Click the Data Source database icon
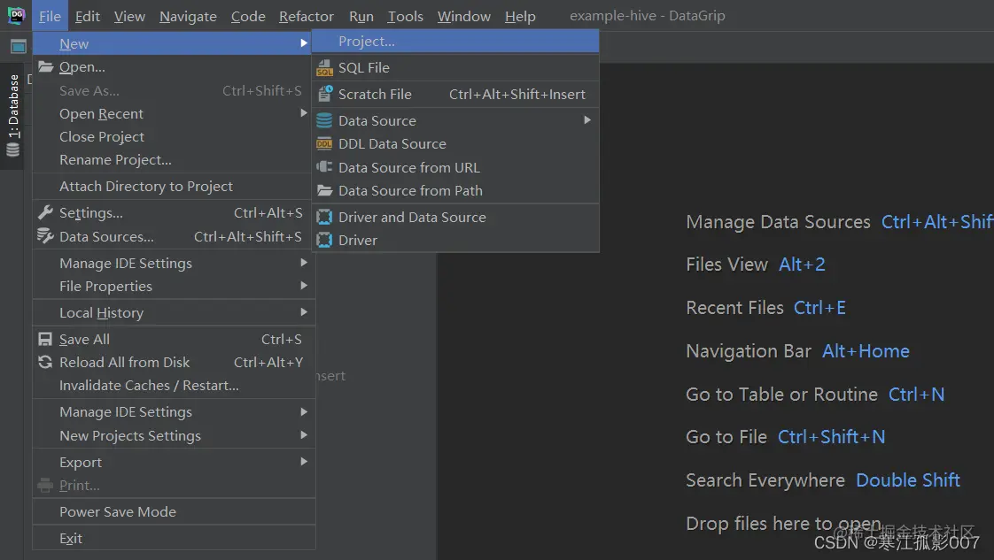This screenshot has height=560, width=994. point(324,120)
